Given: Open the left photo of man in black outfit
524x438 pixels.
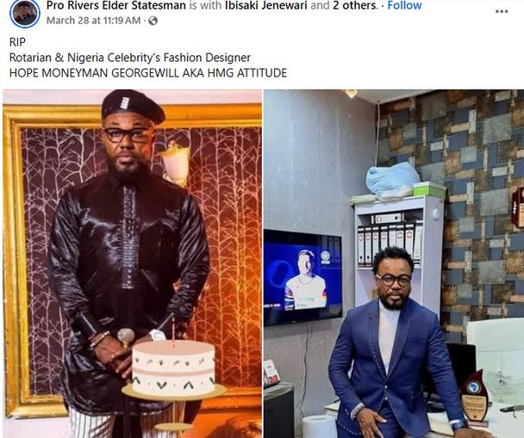Looking at the screenshot, I should (133, 263).
